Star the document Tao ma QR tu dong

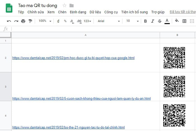[x=64, y=6]
